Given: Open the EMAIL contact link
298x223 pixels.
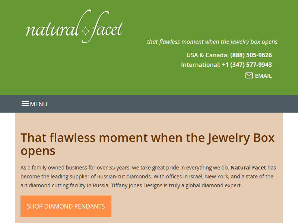Looking at the screenshot, I should click(263, 75).
